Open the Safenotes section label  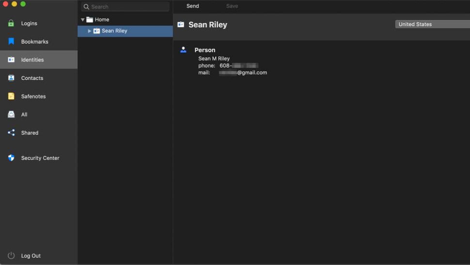click(x=33, y=97)
